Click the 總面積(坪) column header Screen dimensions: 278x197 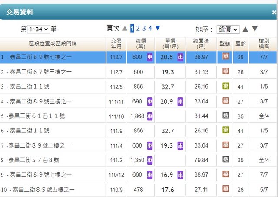[201, 43]
